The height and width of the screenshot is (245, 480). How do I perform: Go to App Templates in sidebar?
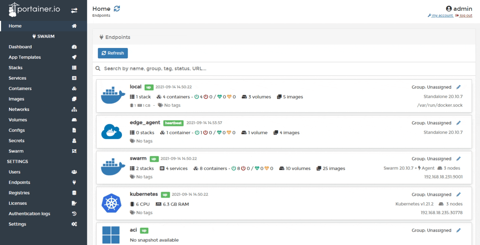[44, 57]
